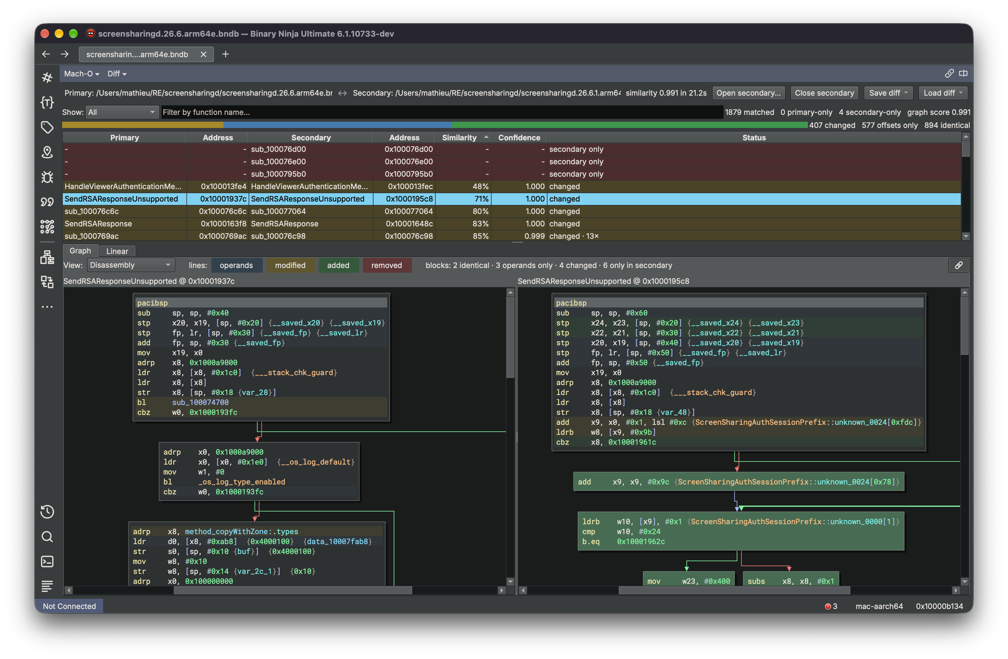Toggle the removed lines filter

386,266
